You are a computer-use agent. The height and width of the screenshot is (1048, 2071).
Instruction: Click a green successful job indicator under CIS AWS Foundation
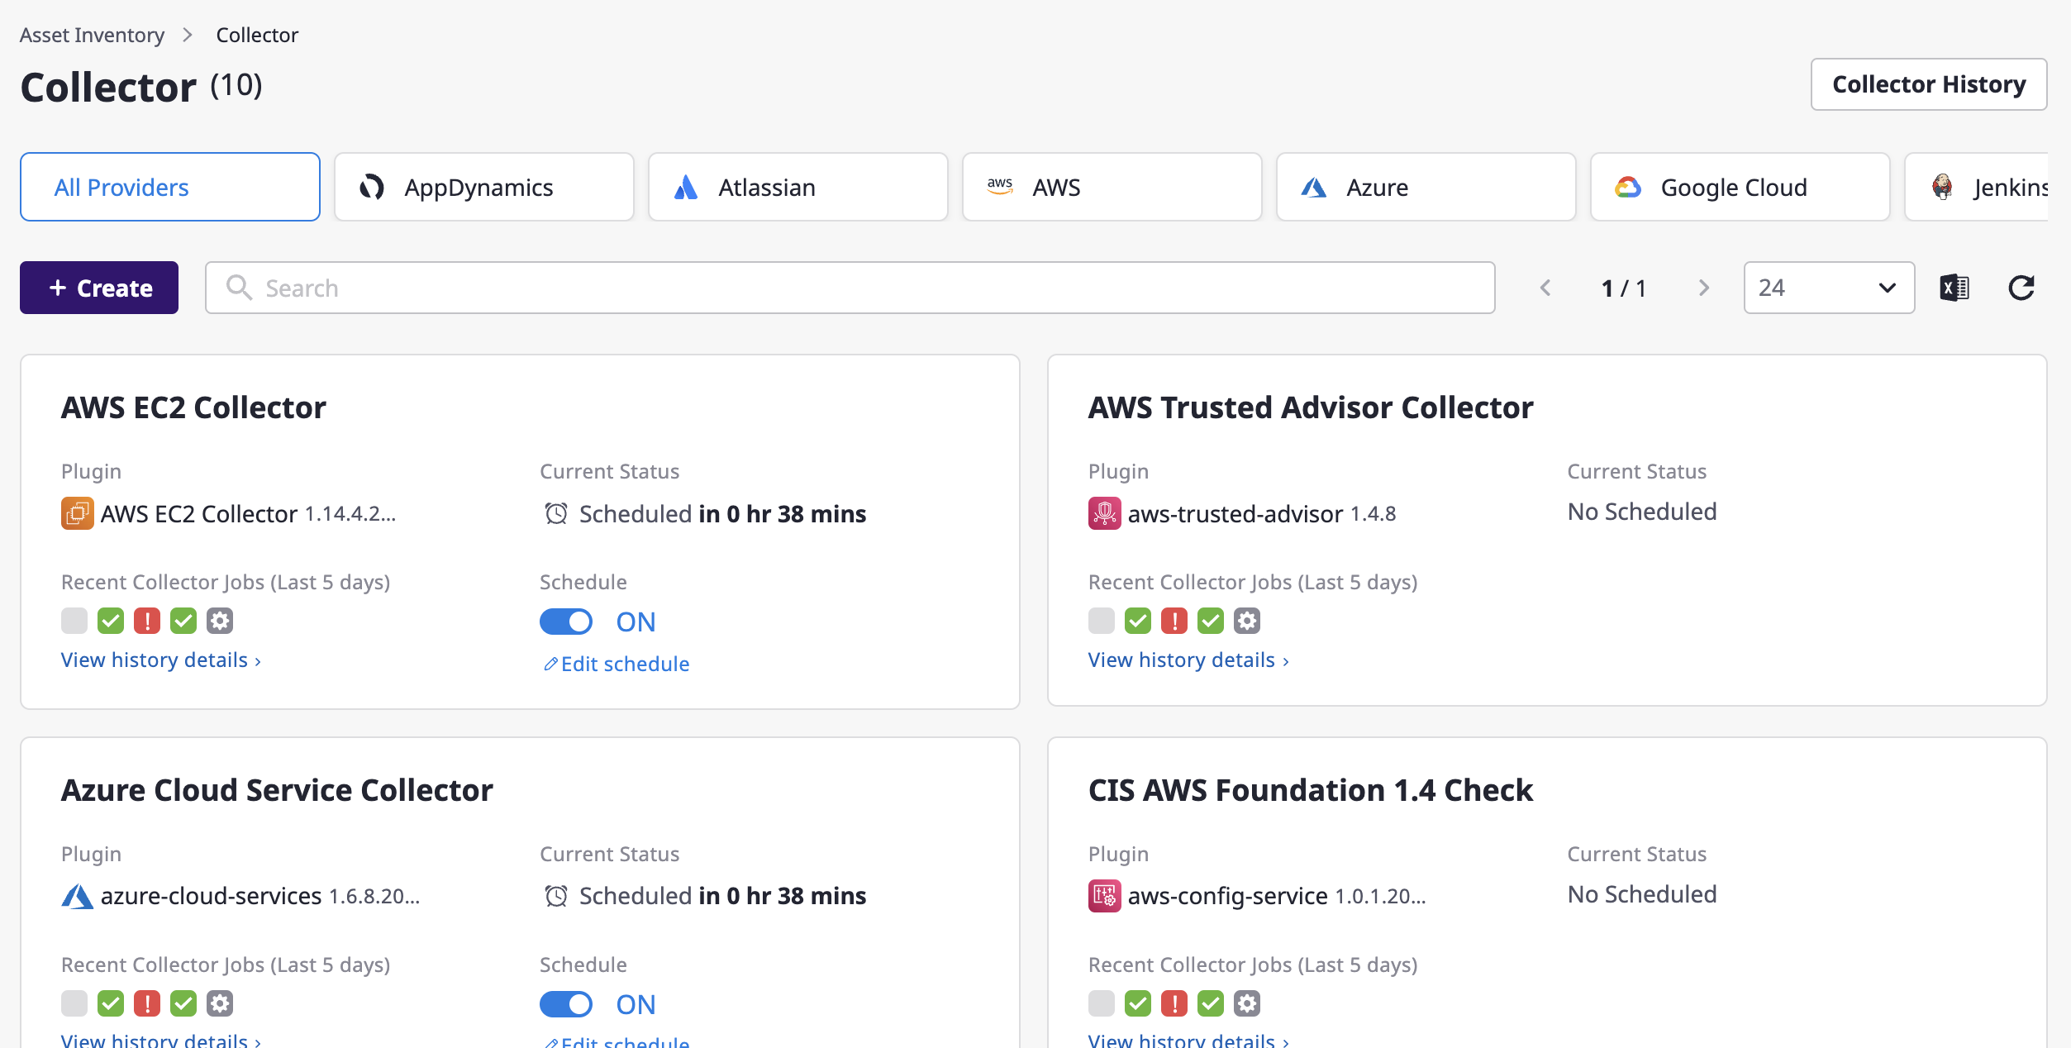(x=1137, y=1003)
